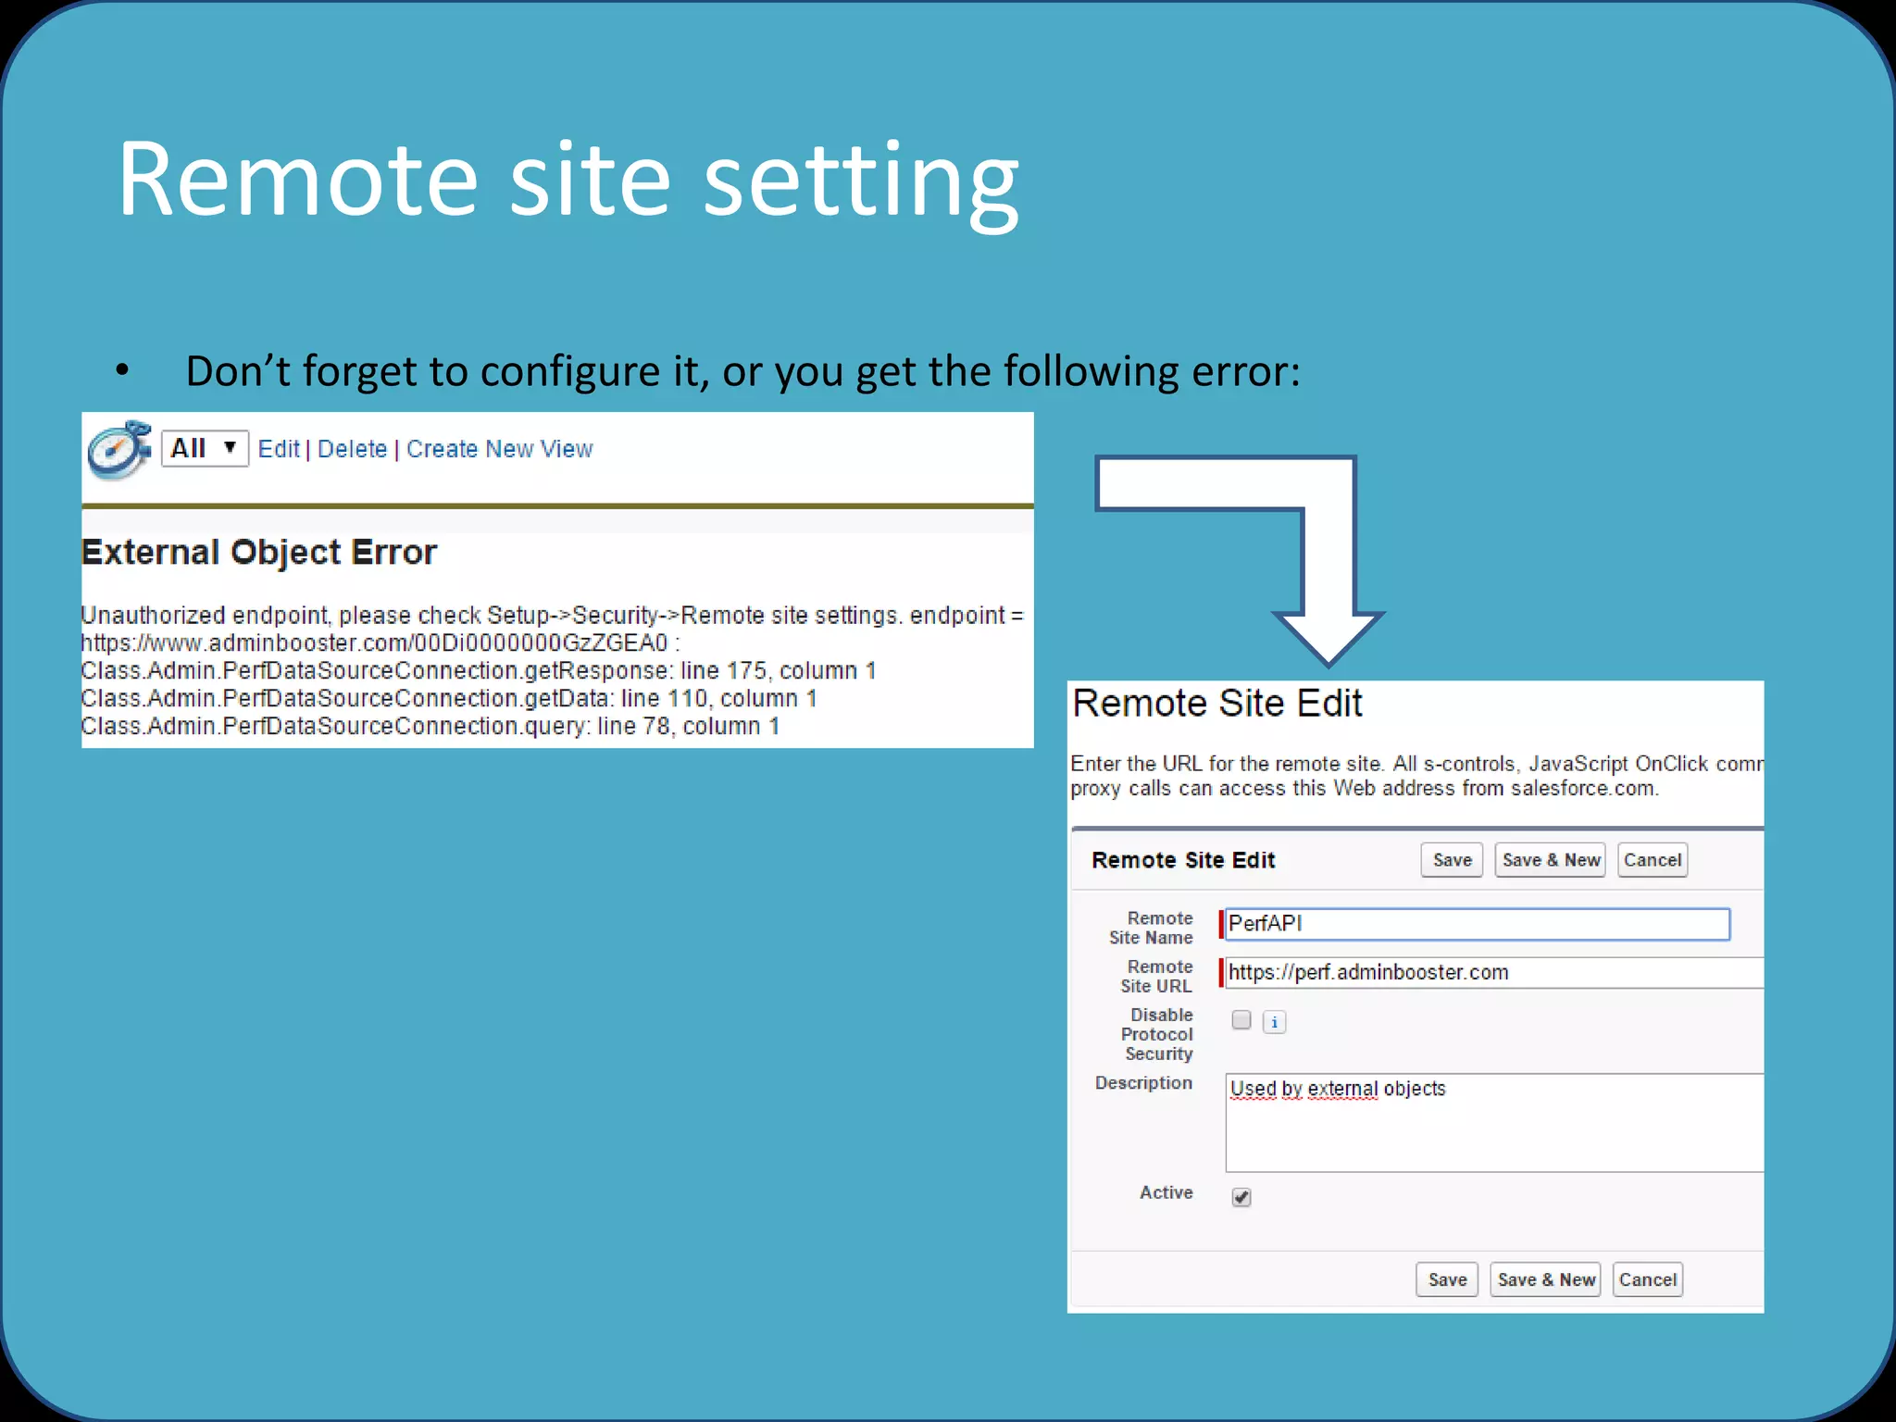Click the Delete view link
This screenshot has width=1896, height=1422.
[x=352, y=449]
